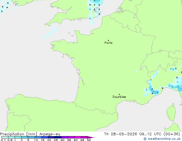
Task: Click the 40 to 45 mm magenta swatch
Action: (x=78, y=137)
